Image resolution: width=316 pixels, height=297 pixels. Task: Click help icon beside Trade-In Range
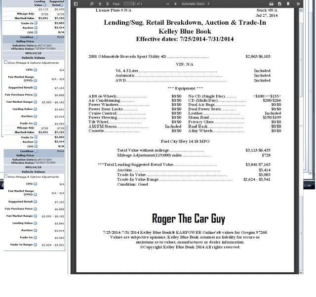(x=35, y=245)
